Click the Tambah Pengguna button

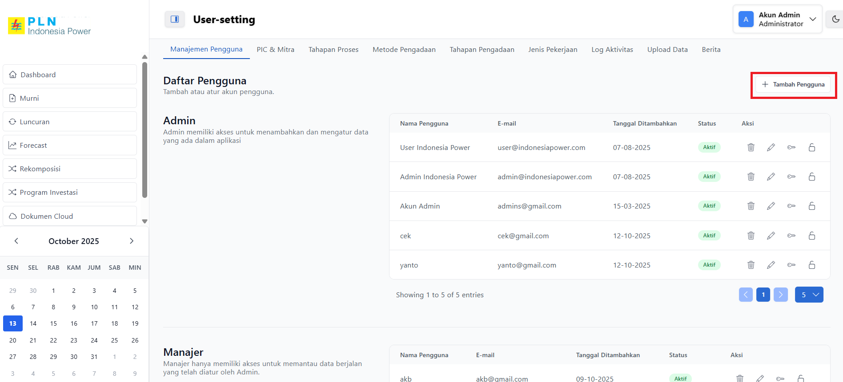793,84
